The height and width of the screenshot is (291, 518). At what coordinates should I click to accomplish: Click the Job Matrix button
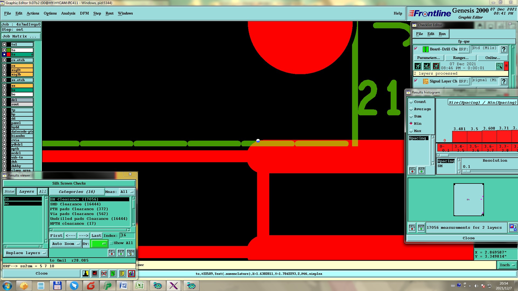click(21, 36)
